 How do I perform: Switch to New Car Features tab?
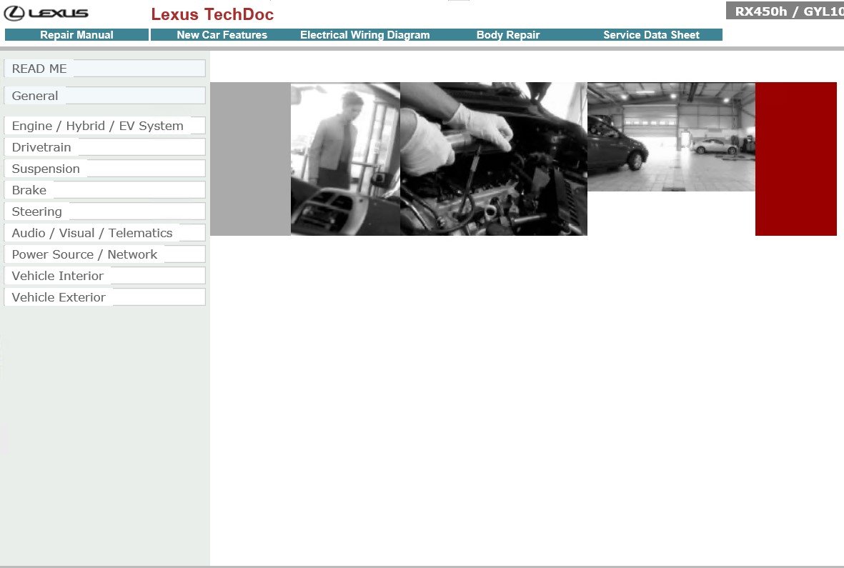[222, 35]
